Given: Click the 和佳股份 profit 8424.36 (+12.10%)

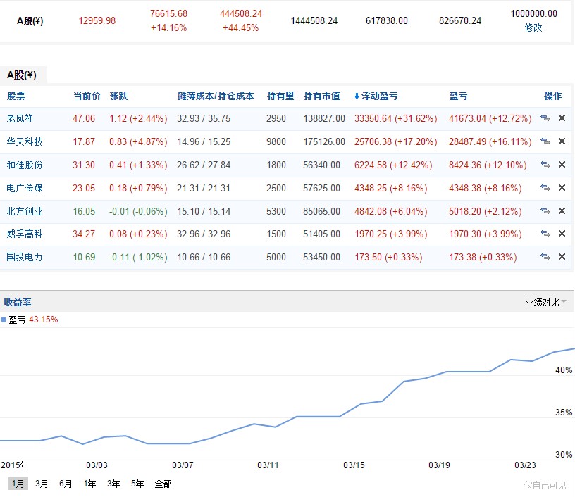Looking at the screenshot, I should click(x=488, y=165).
